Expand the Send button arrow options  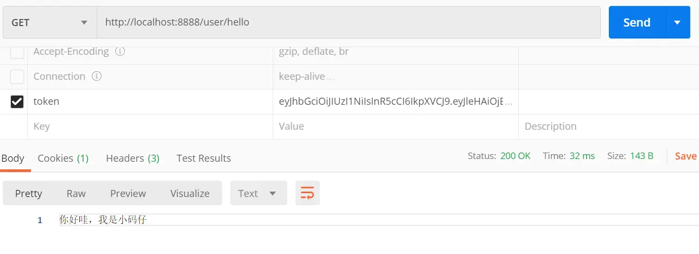[677, 23]
